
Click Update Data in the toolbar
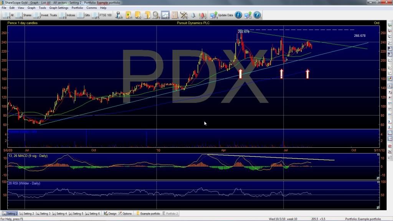(x=221, y=15)
